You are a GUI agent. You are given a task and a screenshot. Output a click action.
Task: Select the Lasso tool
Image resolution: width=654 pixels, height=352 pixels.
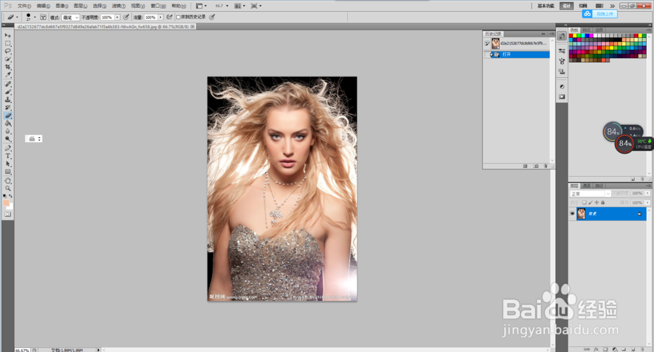coord(7,51)
